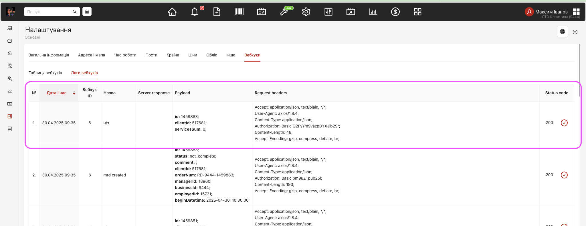Click the status check icon in row 1
This screenshot has height=226, width=586.
tap(564, 123)
